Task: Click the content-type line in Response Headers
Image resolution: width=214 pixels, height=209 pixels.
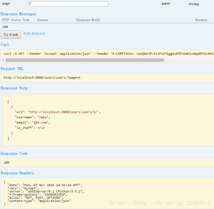Action: (x=40, y=201)
